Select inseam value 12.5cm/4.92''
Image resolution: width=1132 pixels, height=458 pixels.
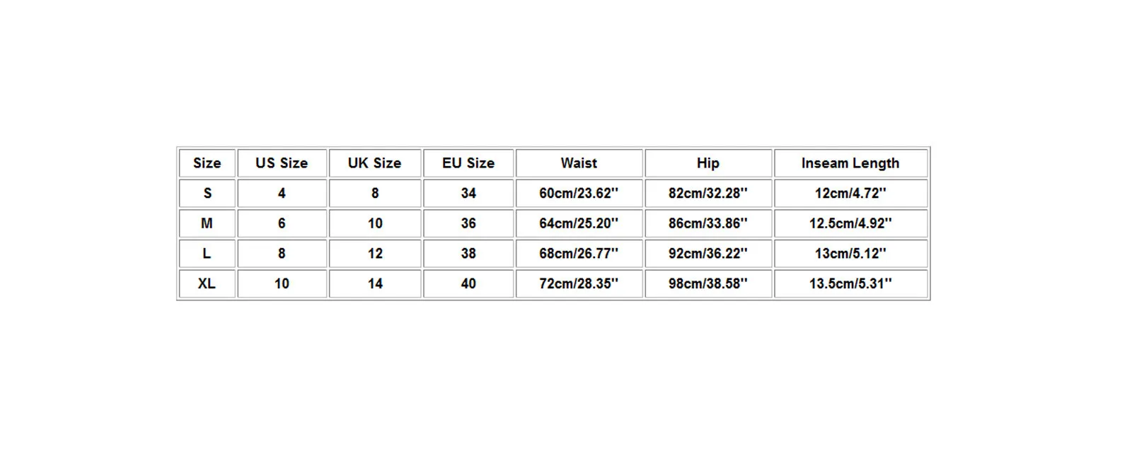point(850,223)
